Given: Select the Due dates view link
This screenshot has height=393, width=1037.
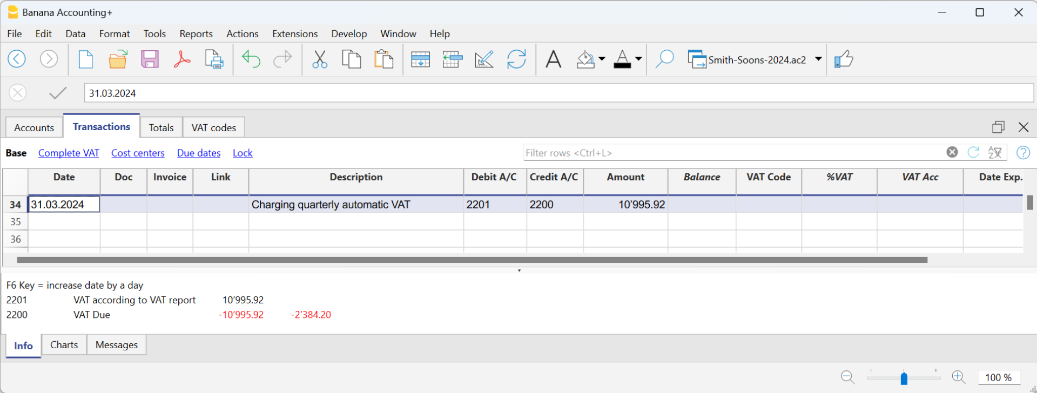Looking at the screenshot, I should (199, 153).
